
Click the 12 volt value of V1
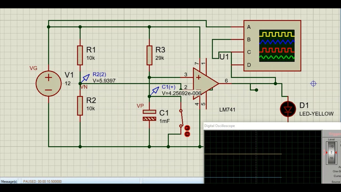point(68,83)
